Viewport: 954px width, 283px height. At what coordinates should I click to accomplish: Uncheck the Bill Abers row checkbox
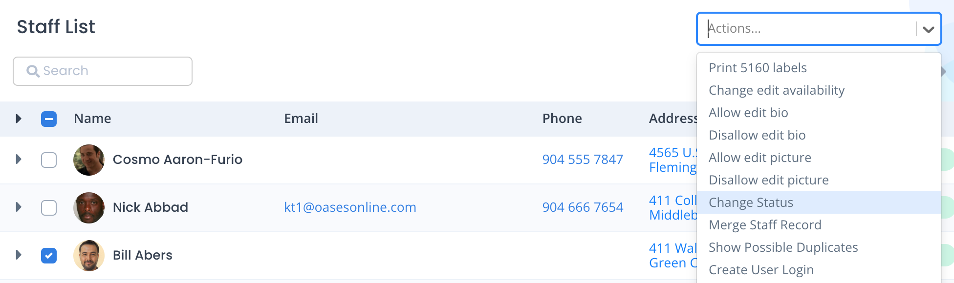coord(49,256)
